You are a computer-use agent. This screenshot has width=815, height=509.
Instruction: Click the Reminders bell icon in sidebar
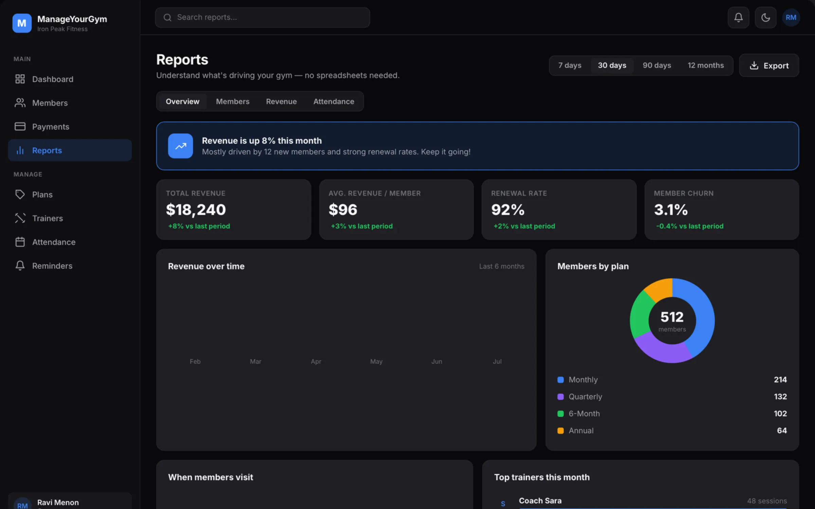coord(20,266)
